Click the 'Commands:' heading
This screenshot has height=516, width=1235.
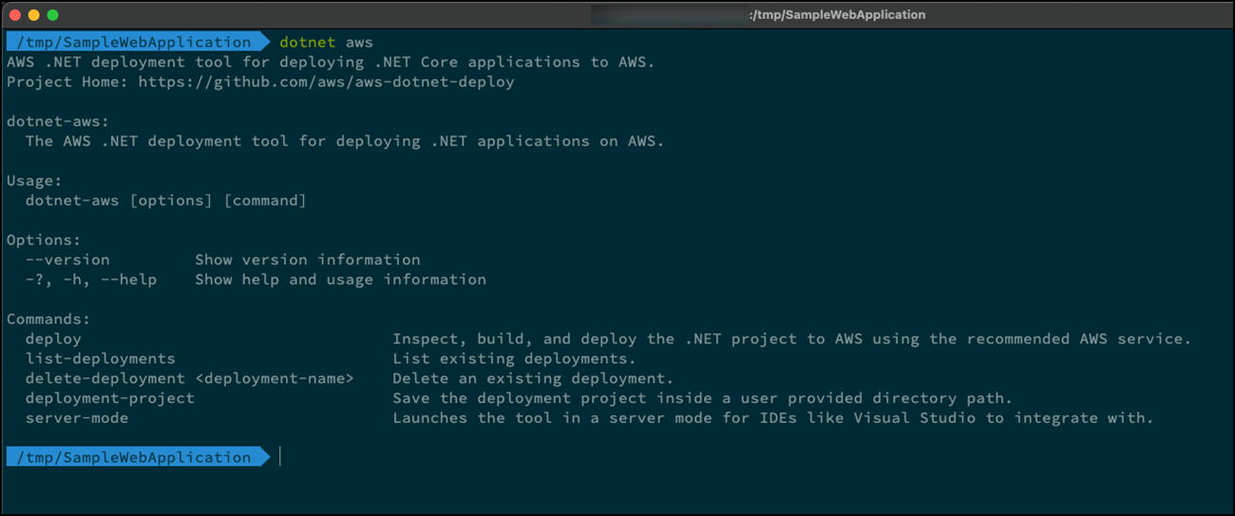pyautogui.click(x=48, y=319)
